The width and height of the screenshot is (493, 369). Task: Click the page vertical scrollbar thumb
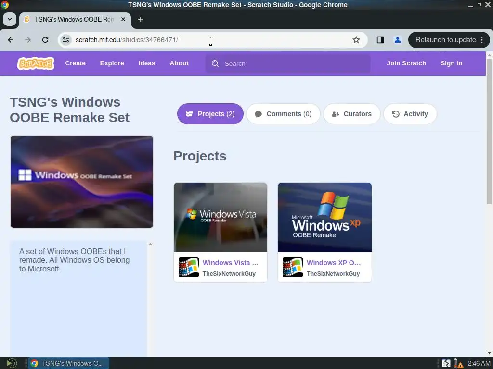[x=489, y=131]
